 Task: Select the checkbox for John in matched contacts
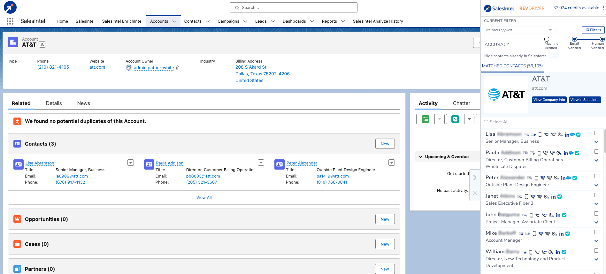[x=596, y=214]
